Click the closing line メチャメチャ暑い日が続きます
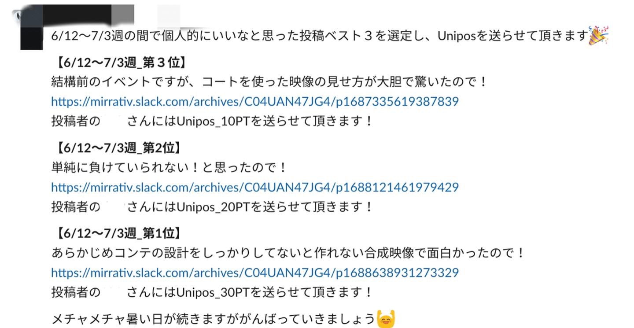This screenshot has height=328, width=634. tap(214, 319)
